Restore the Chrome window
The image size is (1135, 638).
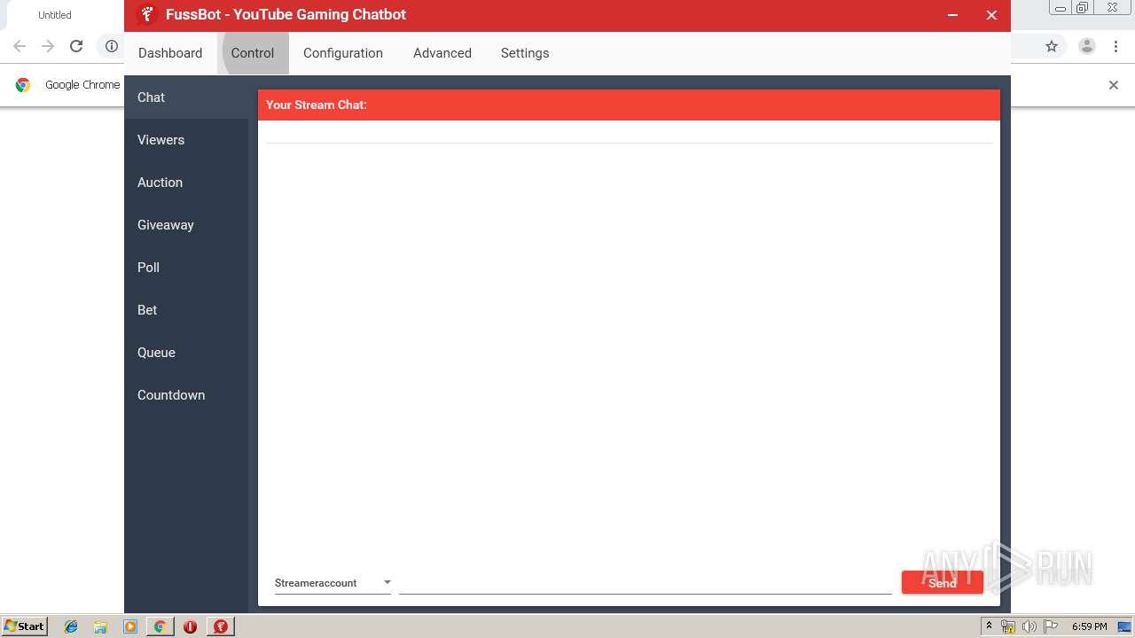[x=1083, y=7]
